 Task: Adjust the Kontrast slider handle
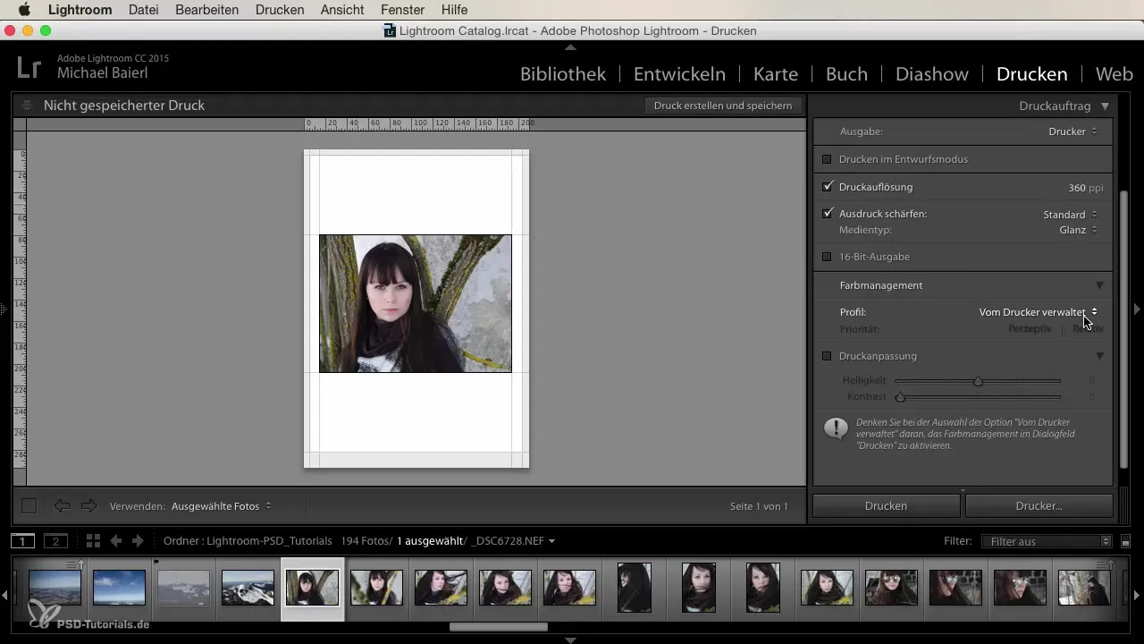[900, 396]
